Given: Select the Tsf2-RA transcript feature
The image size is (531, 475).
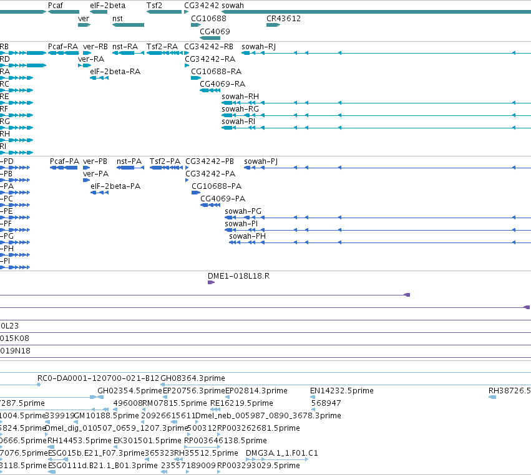Looking at the screenshot, I should point(164,53).
